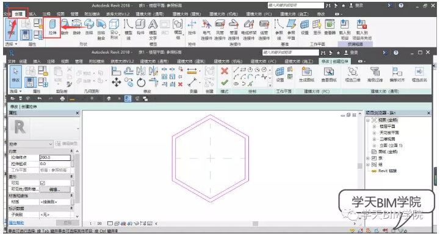Select the 参照平面 reference plane tool

(x=291, y=29)
